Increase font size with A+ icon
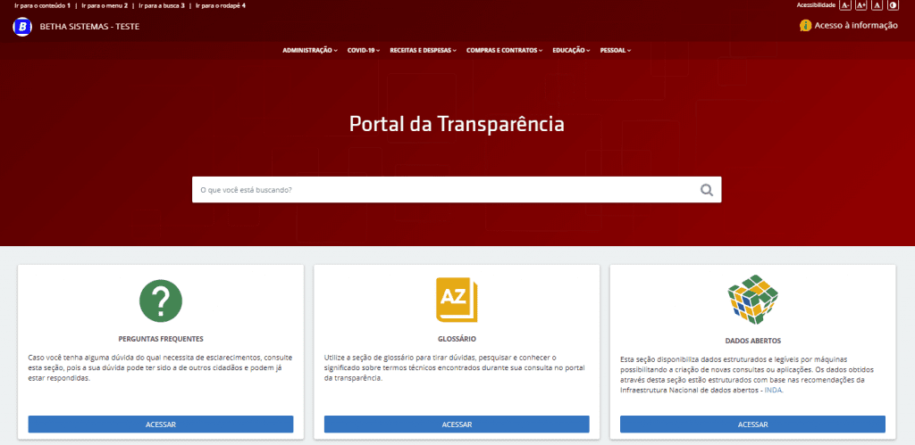The image size is (915, 445). click(x=861, y=5)
